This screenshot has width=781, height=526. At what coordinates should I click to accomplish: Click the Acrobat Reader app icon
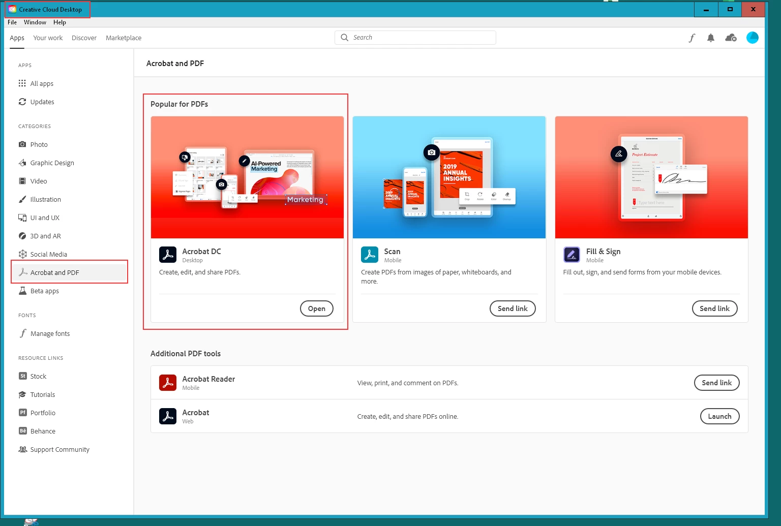tap(168, 383)
